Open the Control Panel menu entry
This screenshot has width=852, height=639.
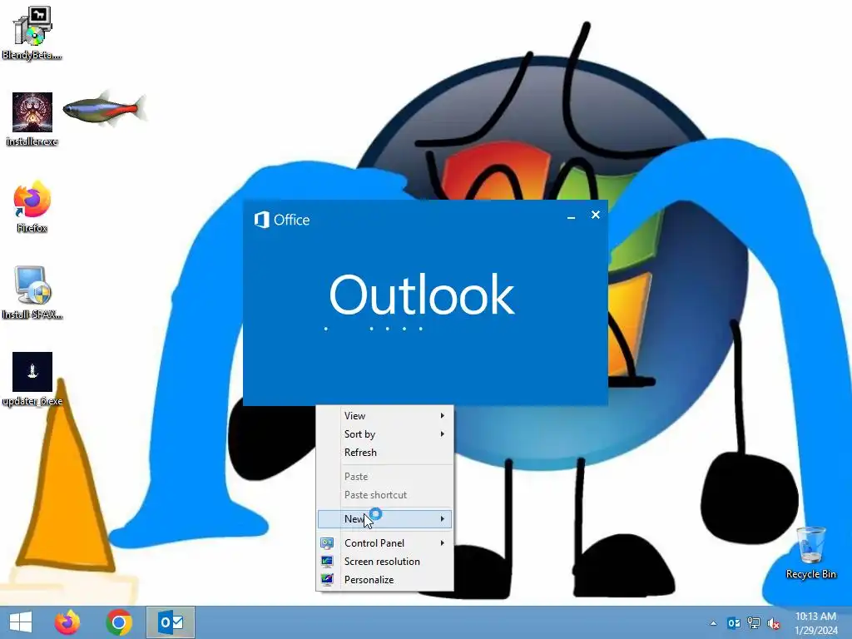click(x=384, y=542)
